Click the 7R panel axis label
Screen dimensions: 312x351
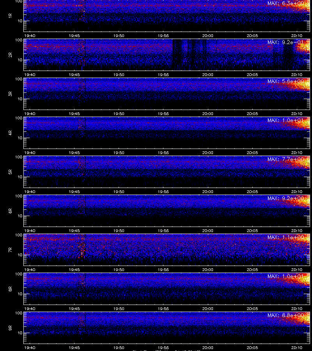coord(10,250)
